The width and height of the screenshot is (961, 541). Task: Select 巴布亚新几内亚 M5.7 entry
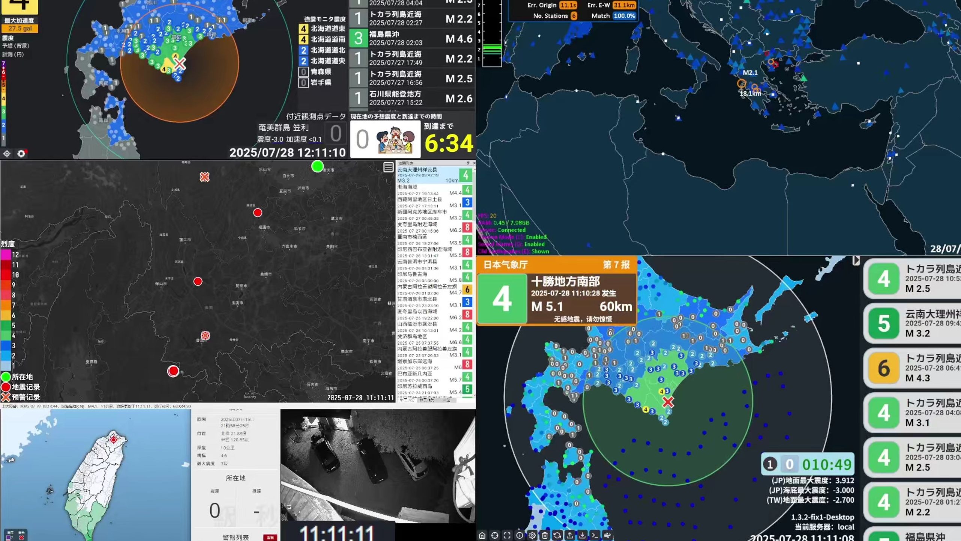click(x=434, y=377)
